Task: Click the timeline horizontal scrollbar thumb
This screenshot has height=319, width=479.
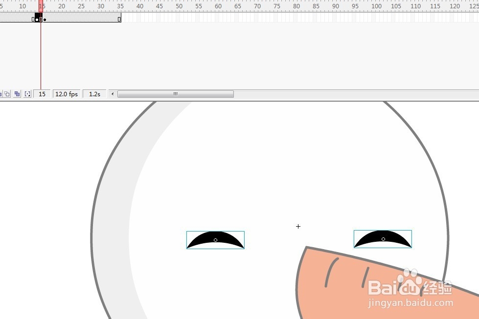Action: click(x=176, y=94)
